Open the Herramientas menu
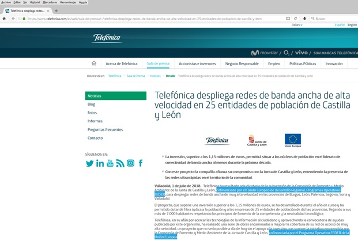Screen dimensions: 358x240 coord(68,2)
